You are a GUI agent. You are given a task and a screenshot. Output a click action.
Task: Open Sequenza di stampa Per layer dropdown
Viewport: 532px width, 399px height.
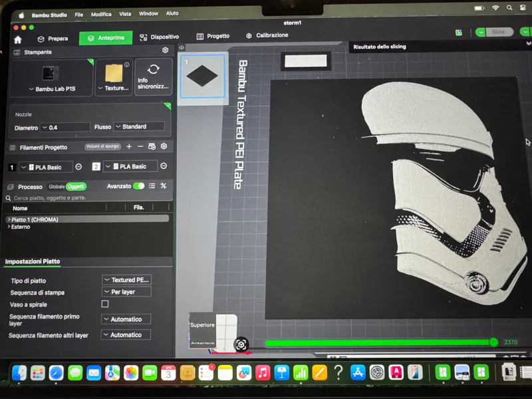126,292
